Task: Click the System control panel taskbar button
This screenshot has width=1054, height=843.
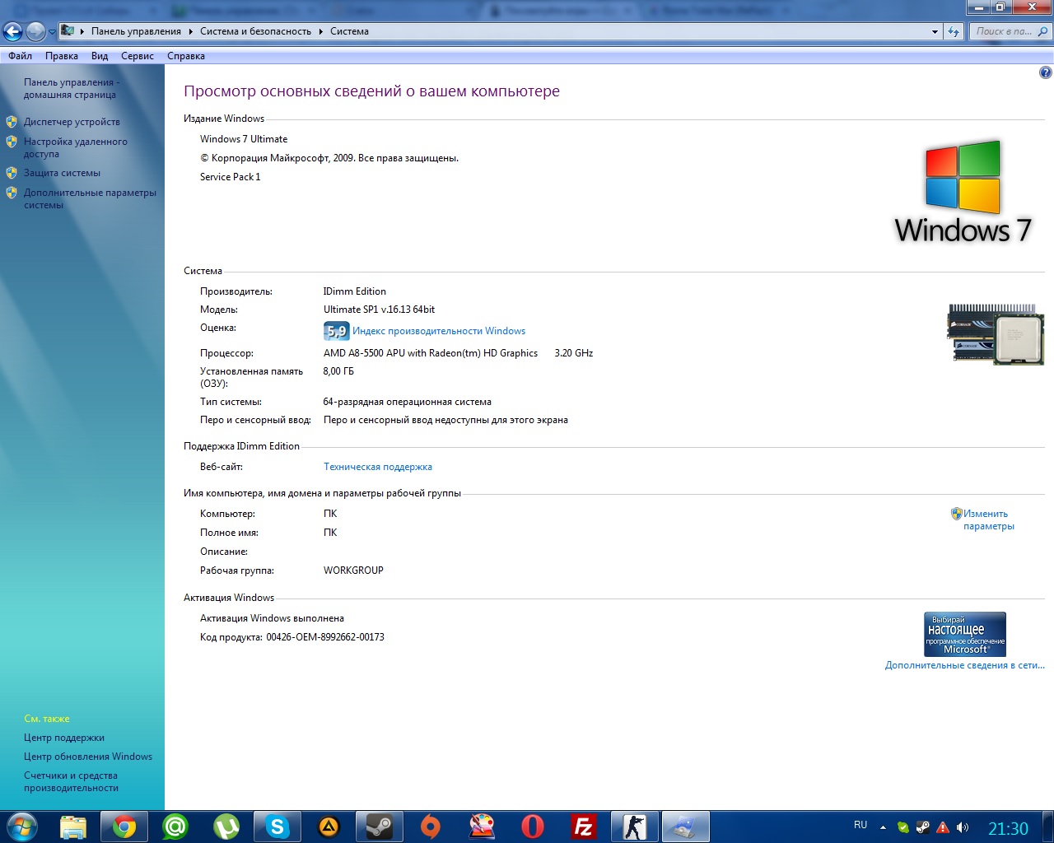Action: pyautogui.click(x=686, y=827)
